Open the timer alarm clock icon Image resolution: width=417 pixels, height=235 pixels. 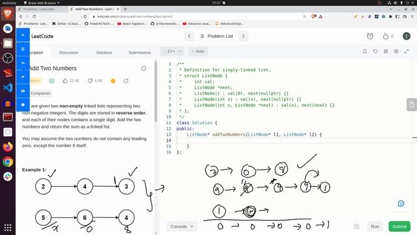click(x=370, y=37)
